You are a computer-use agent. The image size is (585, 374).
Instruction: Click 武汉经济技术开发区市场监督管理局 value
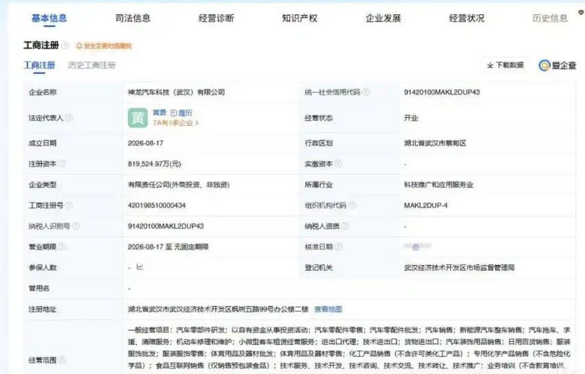click(459, 268)
